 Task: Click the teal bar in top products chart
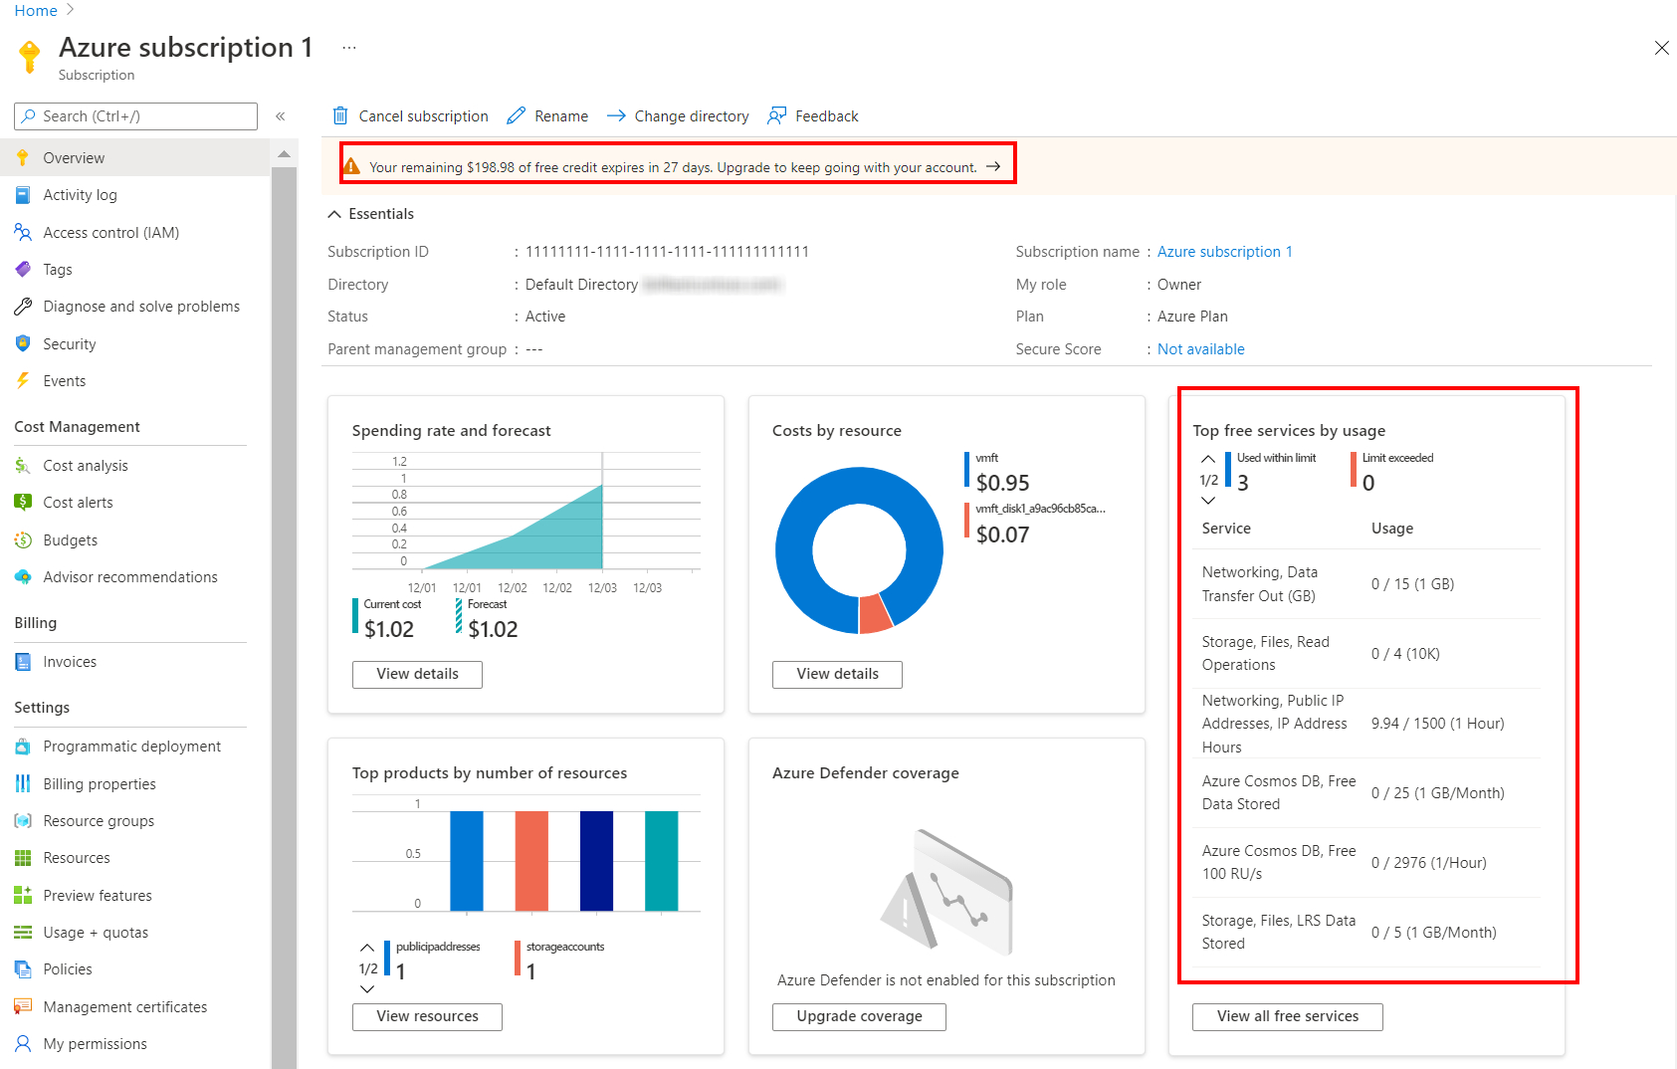(x=661, y=861)
